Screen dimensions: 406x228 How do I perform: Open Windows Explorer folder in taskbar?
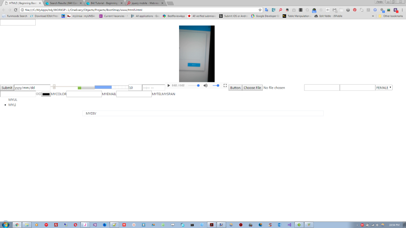27,225
